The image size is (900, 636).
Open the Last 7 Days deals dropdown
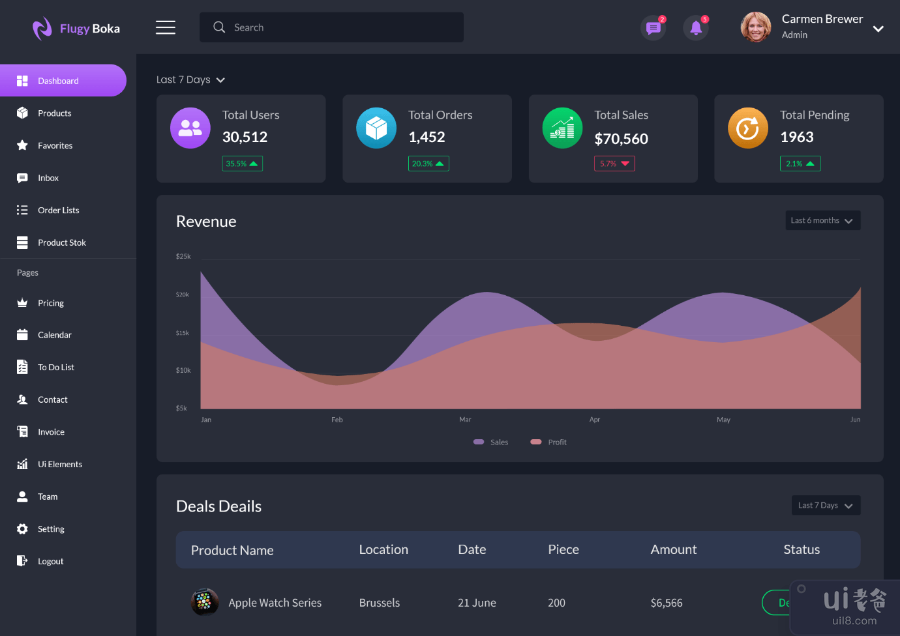pos(826,505)
